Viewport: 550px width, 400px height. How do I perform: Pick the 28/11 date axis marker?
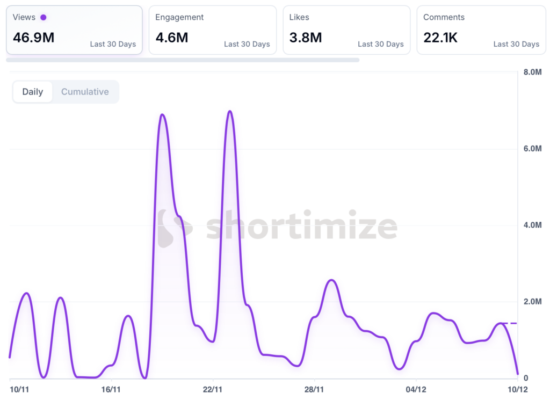click(314, 389)
